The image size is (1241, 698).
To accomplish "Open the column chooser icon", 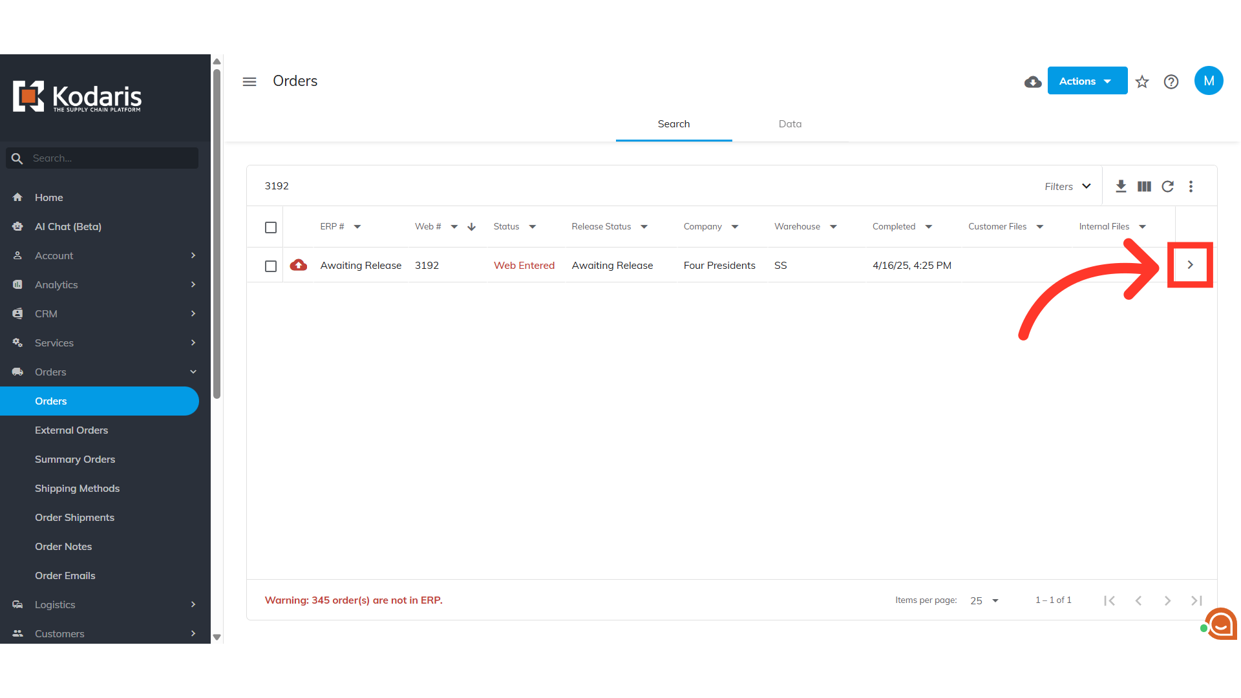I will tap(1144, 186).
